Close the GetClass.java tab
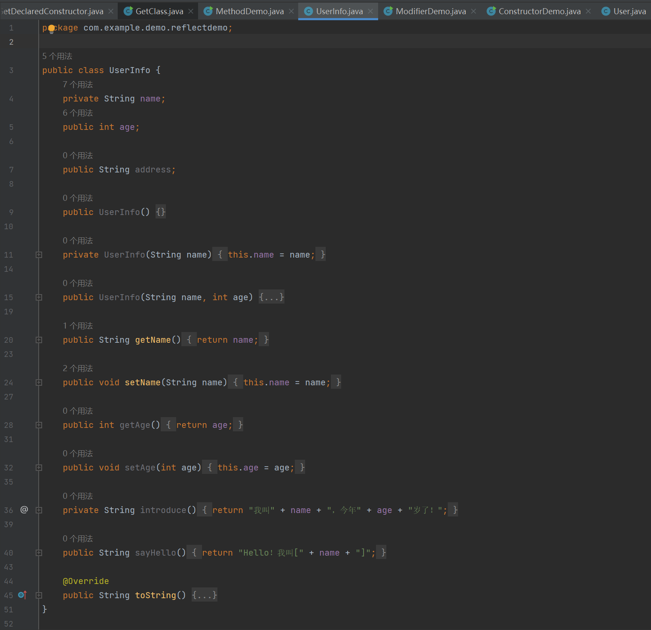 pyautogui.click(x=191, y=11)
